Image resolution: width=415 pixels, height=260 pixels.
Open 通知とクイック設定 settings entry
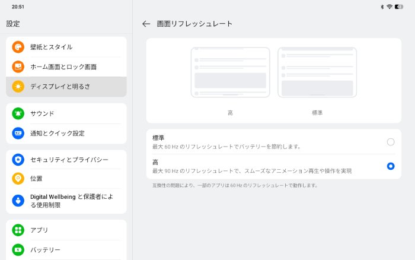(58, 133)
